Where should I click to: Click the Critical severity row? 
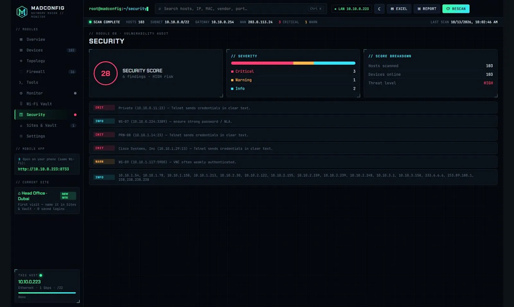pyautogui.click(x=293, y=72)
